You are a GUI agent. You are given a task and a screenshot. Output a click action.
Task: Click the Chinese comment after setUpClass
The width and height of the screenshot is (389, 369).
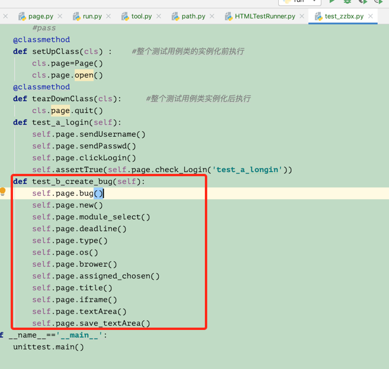pos(188,51)
